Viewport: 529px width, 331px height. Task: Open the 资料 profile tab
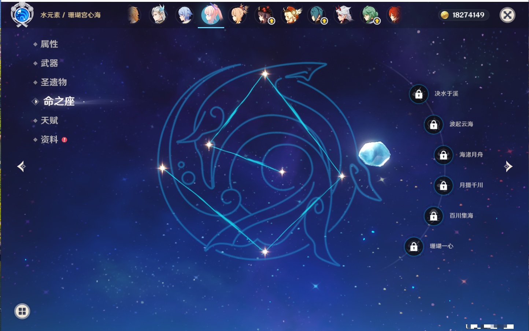tap(49, 139)
